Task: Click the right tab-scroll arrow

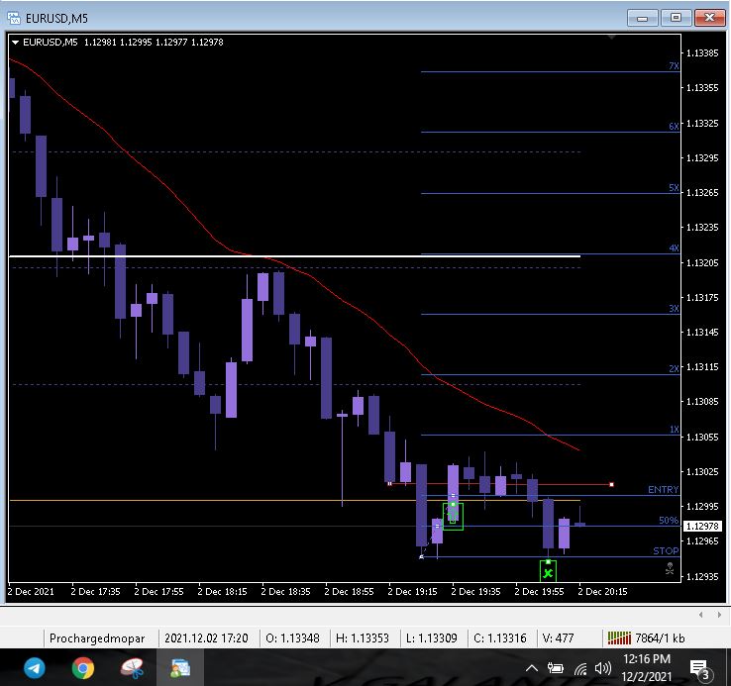Action: pos(718,615)
